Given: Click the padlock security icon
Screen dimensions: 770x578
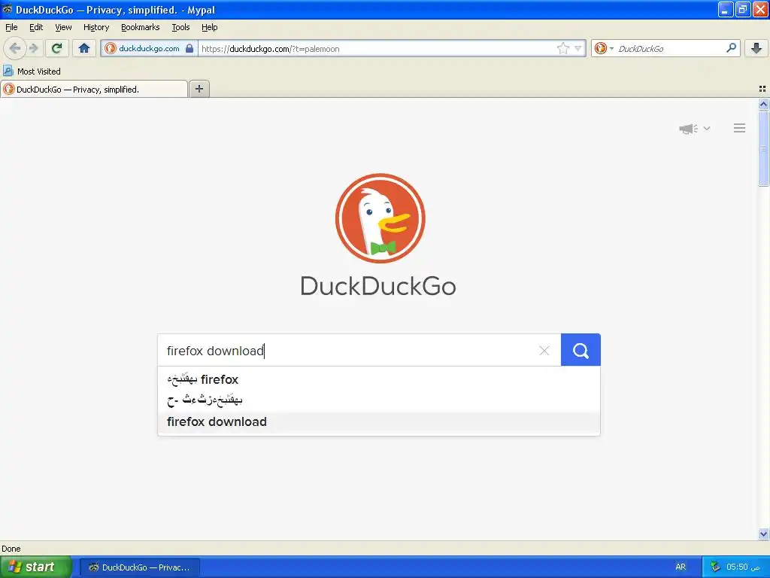Looking at the screenshot, I should point(189,48).
